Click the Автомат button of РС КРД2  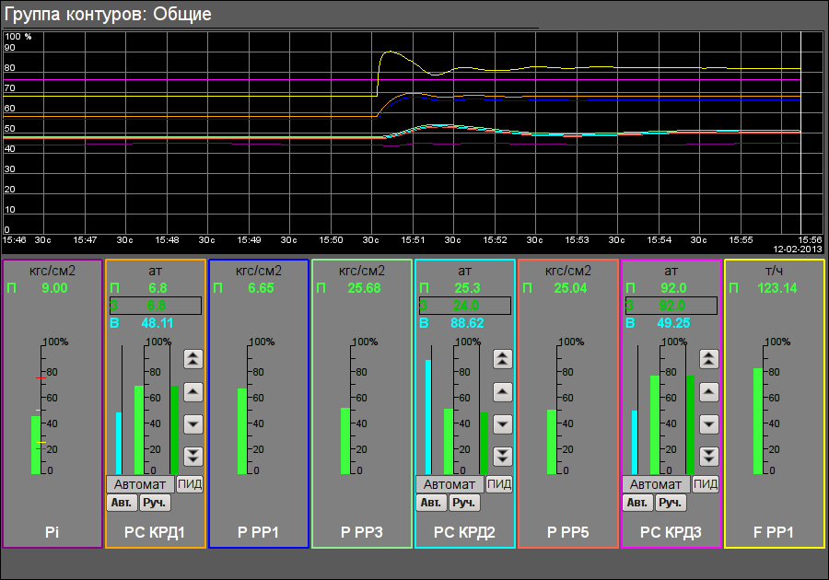450,484
